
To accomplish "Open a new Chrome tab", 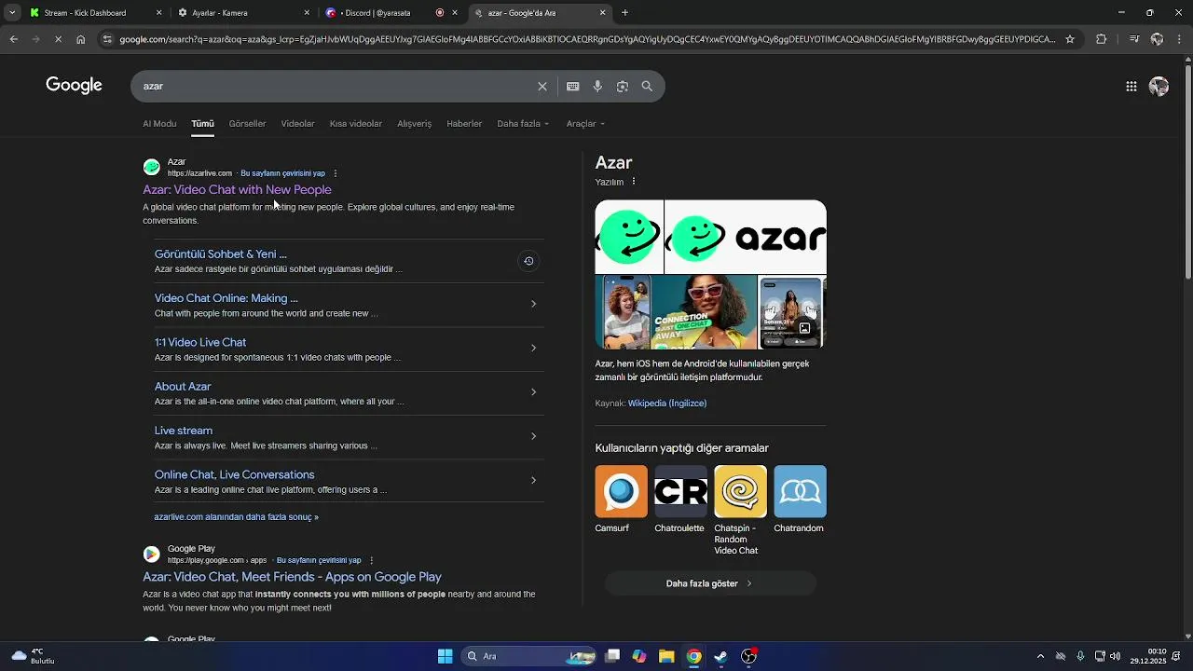I will pos(624,13).
